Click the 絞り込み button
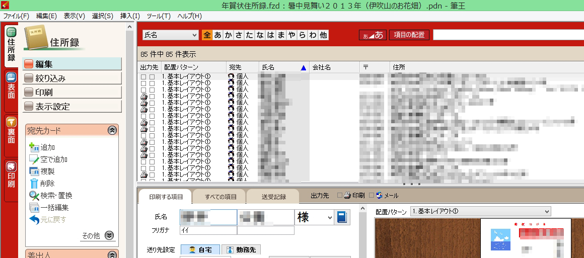Viewport: 584px width, 258px height. click(x=72, y=78)
